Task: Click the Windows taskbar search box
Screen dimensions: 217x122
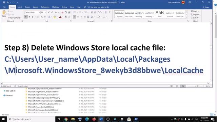Action: tap(31, 119)
